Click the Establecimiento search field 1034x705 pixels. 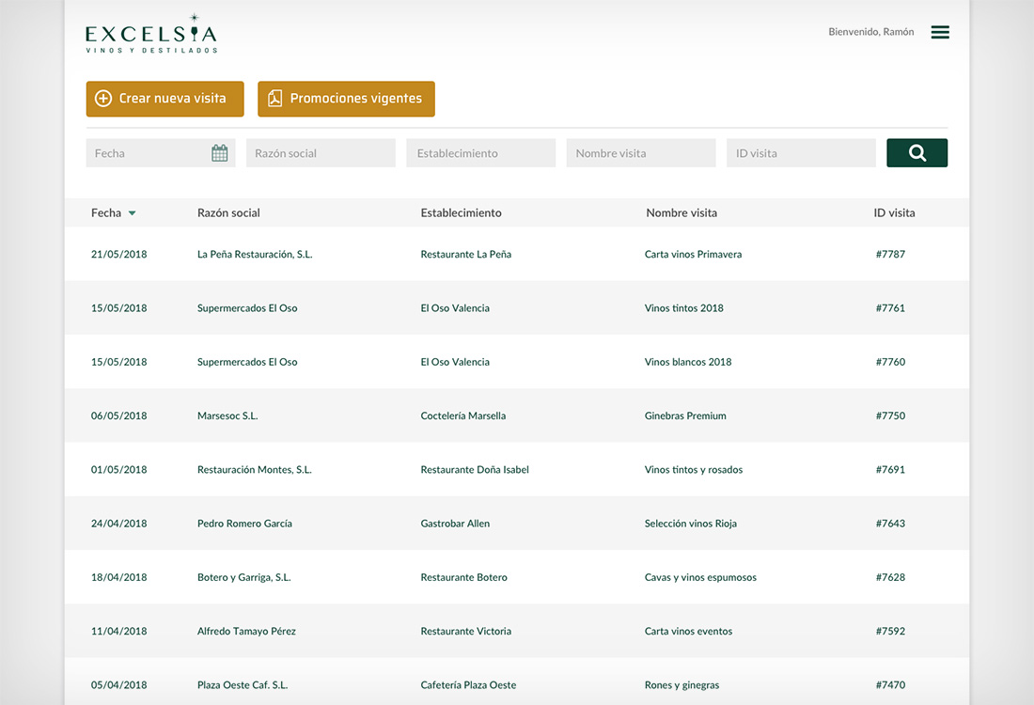pyautogui.click(x=480, y=153)
